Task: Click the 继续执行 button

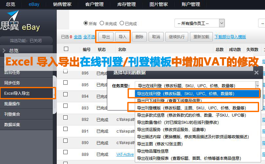Action: (176, 37)
